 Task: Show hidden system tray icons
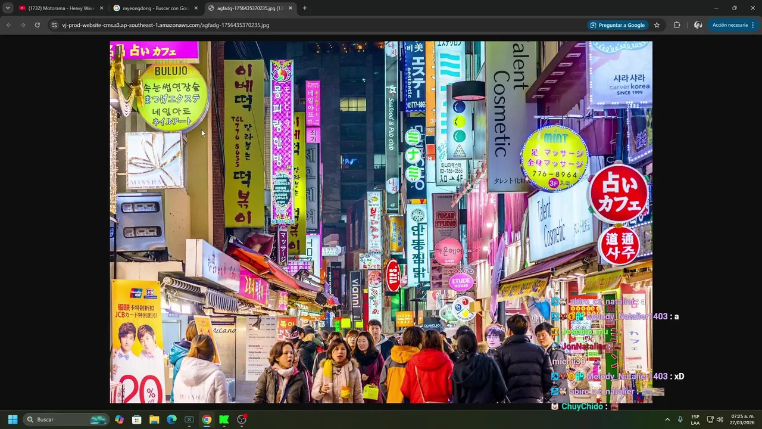(667, 419)
